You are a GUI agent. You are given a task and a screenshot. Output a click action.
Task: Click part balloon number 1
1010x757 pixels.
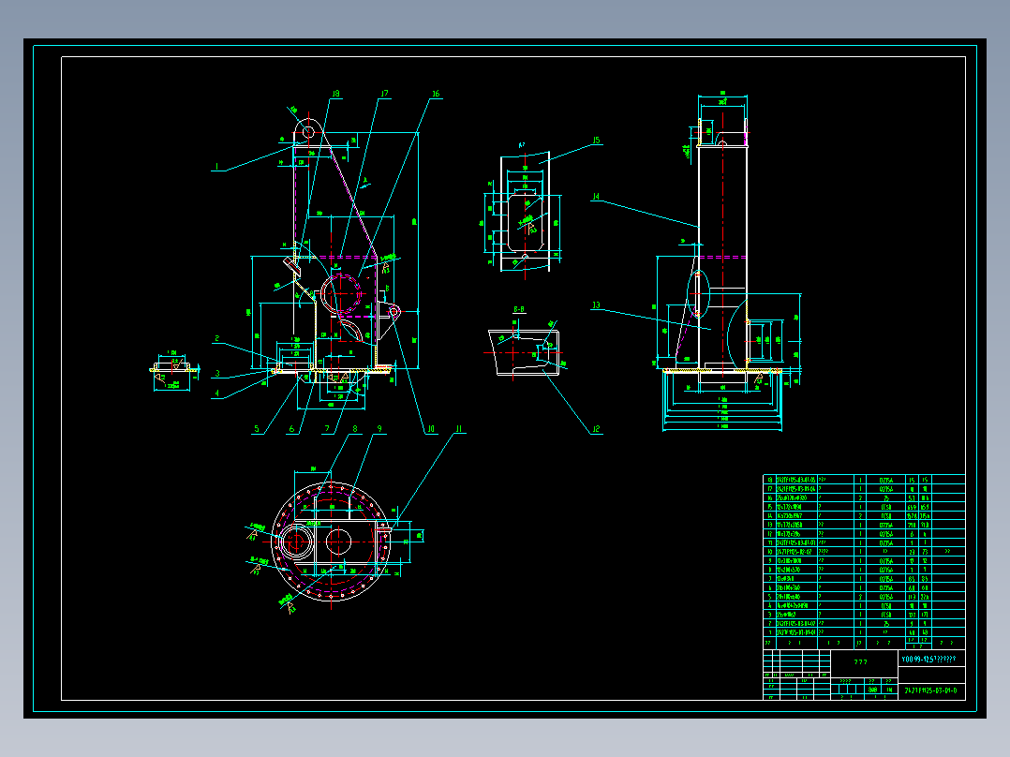coord(217,167)
